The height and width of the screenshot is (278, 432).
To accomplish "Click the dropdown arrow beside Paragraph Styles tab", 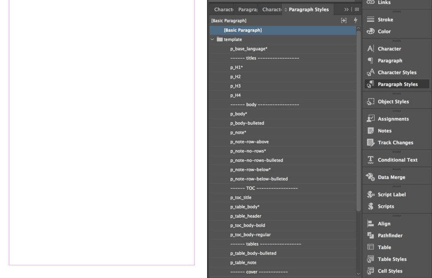I will (x=286, y=9).
